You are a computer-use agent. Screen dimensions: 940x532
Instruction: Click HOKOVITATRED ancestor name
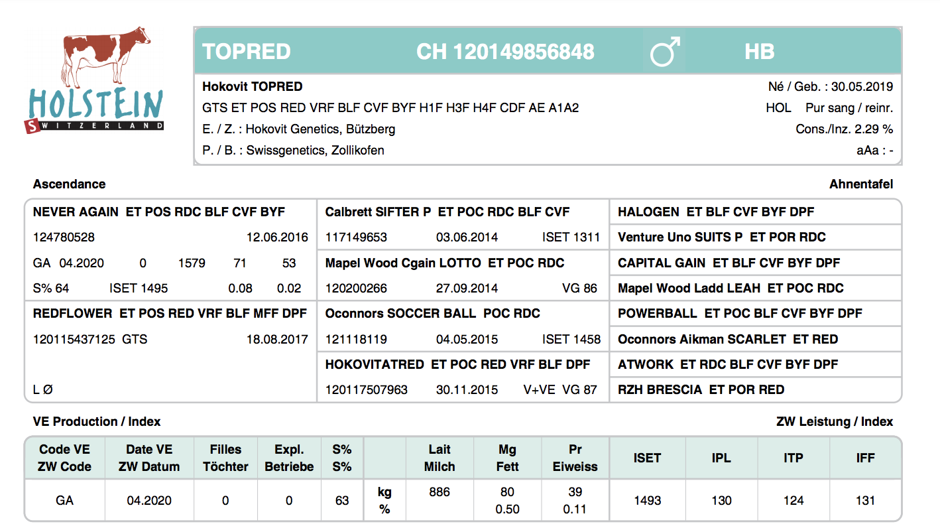click(375, 365)
